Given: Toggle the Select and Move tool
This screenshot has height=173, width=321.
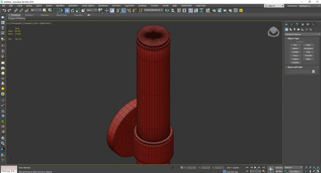Looking at the screenshot, I should (x=67, y=10).
